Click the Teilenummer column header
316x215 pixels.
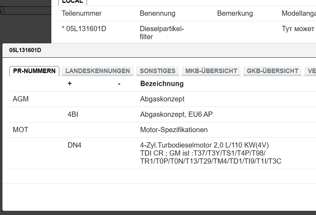tap(82, 14)
